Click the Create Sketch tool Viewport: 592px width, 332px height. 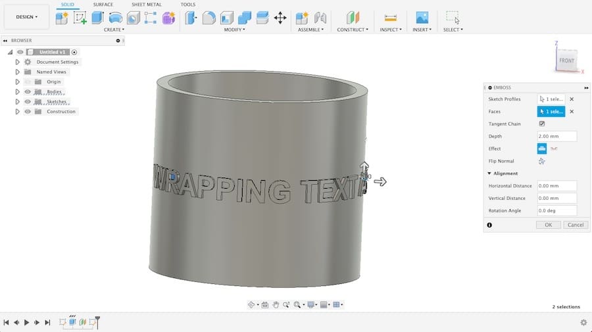point(80,18)
